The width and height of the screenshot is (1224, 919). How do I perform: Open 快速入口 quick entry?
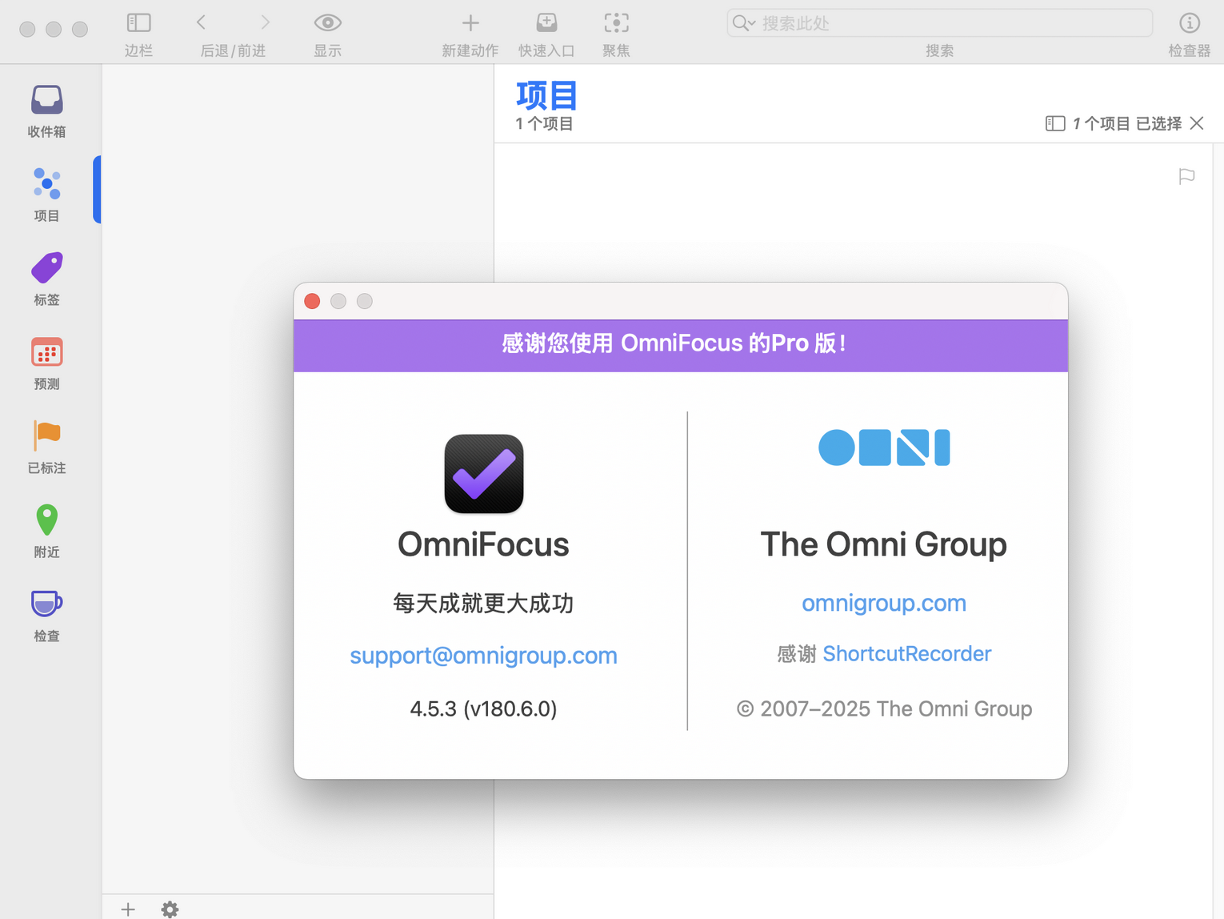coord(546,22)
